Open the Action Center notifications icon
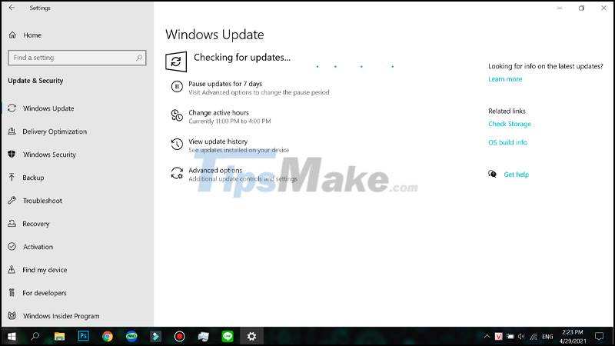 click(x=599, y=336)
